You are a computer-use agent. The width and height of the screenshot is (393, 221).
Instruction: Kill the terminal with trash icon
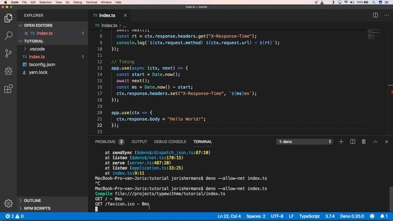coord(364,142)
